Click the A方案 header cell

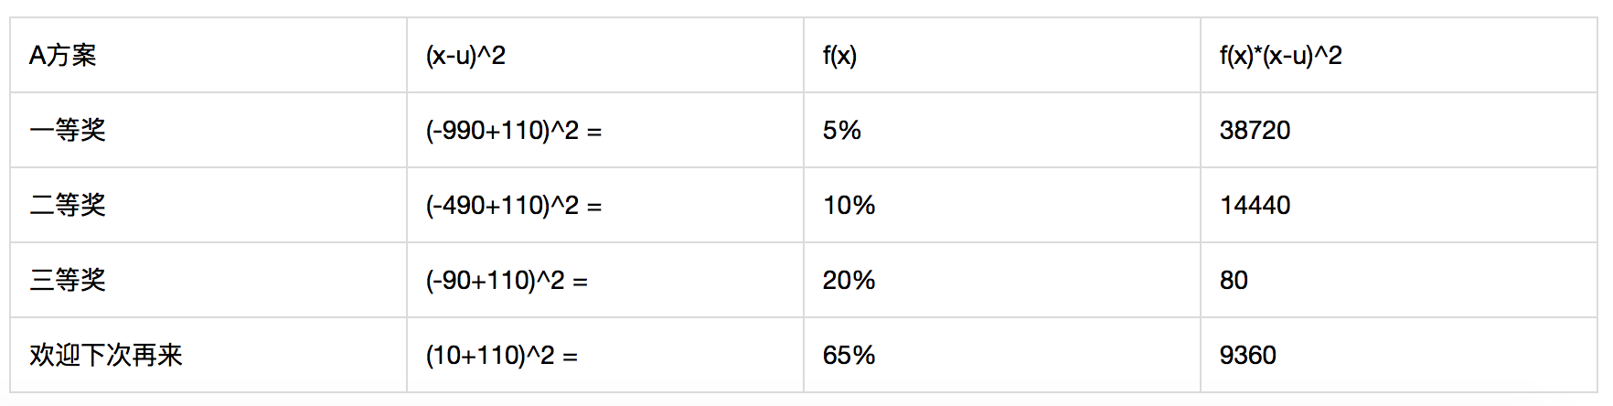(63, 56)
